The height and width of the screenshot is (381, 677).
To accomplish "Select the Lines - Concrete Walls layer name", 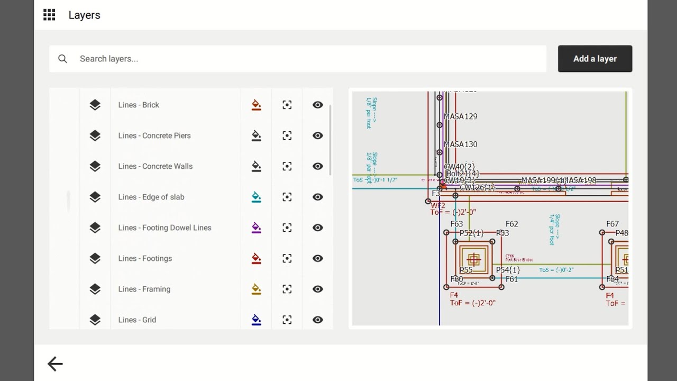I will point(155,166).
